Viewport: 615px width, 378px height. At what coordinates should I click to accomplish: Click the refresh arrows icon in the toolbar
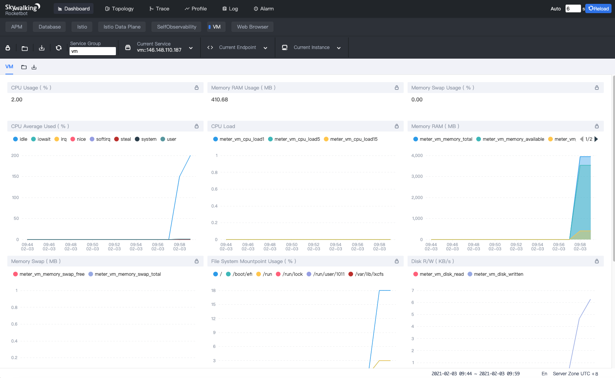(x=59, y=48)
